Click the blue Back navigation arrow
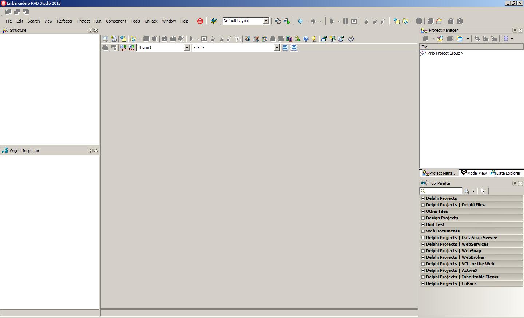Viewport: 524px width, 318px height. pos(300,21)
